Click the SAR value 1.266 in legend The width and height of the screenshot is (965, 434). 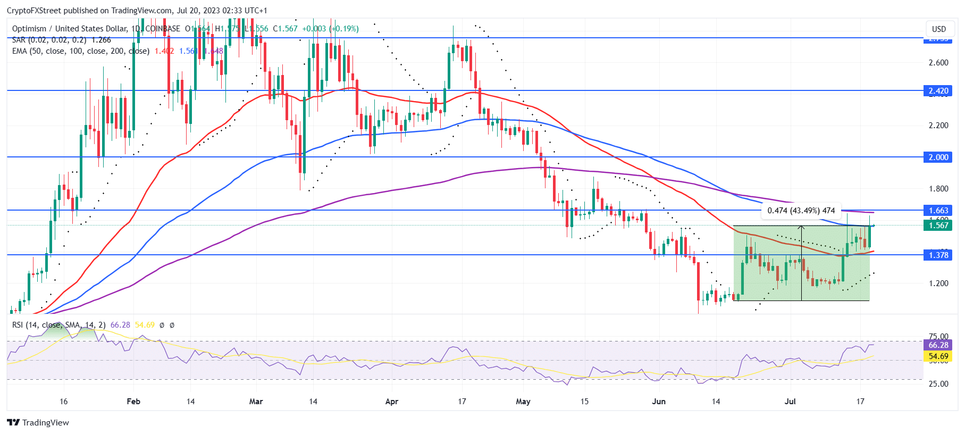pos(101,40)
